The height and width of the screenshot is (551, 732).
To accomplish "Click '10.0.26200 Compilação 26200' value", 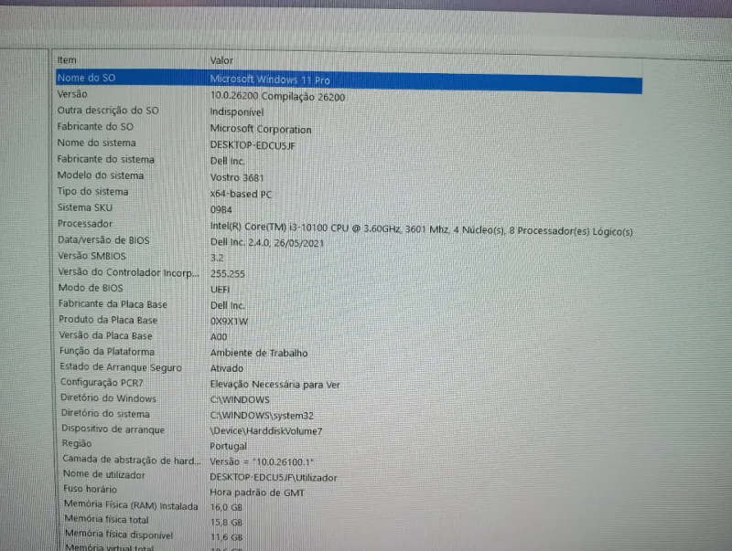I will 278,97.
